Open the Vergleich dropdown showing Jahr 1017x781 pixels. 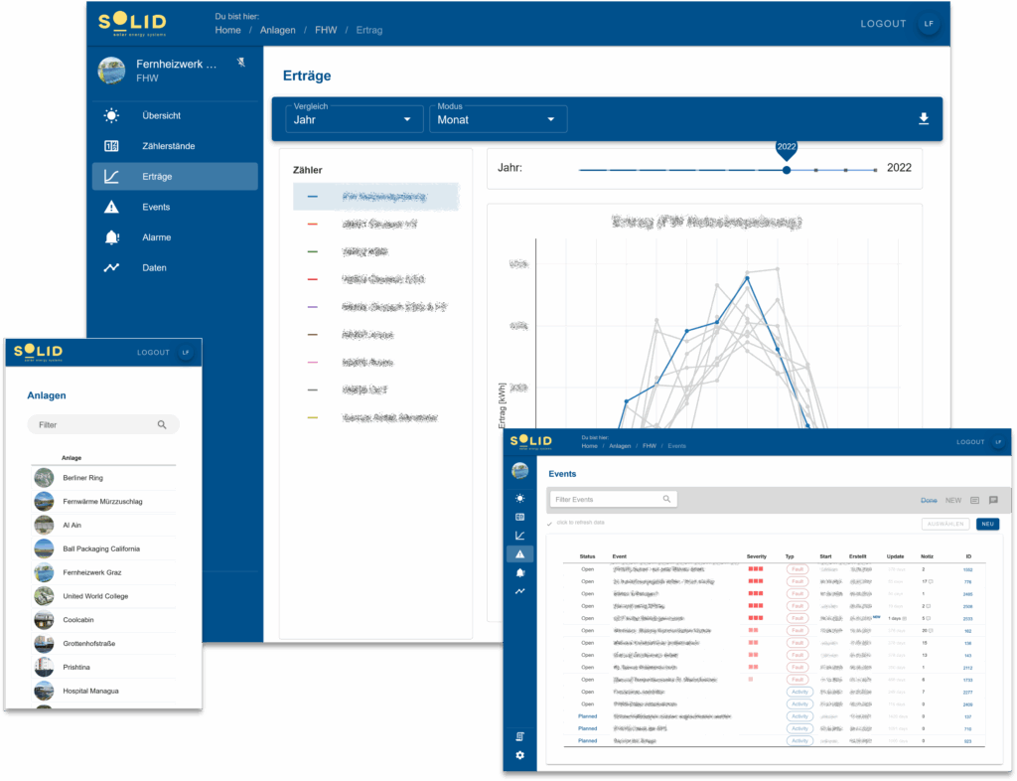(354, 118)
